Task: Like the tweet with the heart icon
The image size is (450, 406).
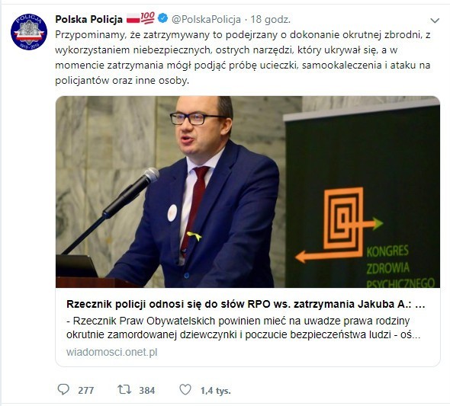Action: pos(185,390)
